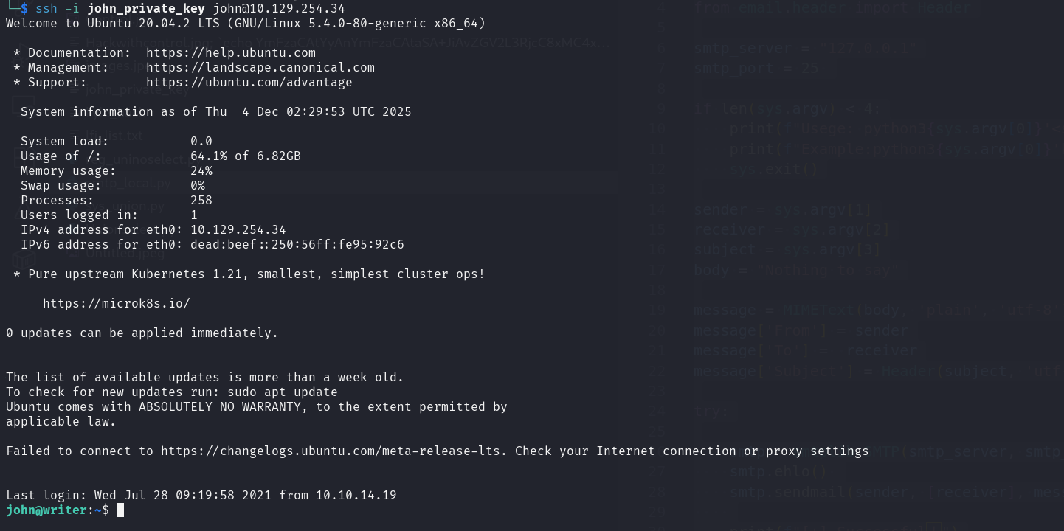The height and width of the screenshot is (531, 1064).
Task: Open the microk8s.io URL
Action: (116, 303)
